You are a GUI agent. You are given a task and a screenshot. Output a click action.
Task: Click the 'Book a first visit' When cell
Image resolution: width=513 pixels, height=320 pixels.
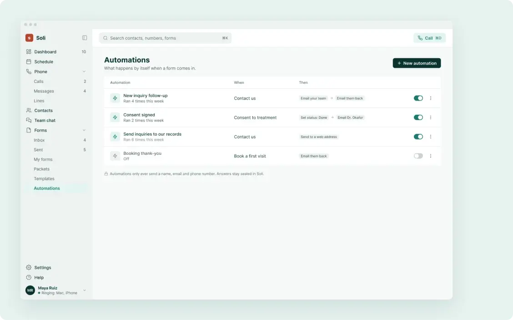250,156
